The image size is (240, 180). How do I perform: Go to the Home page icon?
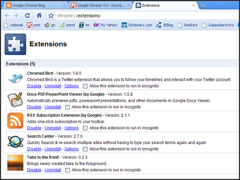(39, 15)
